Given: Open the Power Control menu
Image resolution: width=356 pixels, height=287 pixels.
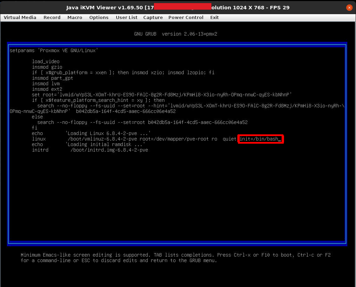Looking at the screenshot, I should (186, 18).
